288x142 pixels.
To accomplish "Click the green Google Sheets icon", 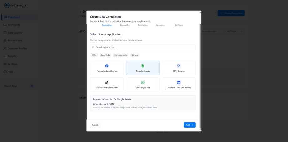I will click(x=143, y=66).
